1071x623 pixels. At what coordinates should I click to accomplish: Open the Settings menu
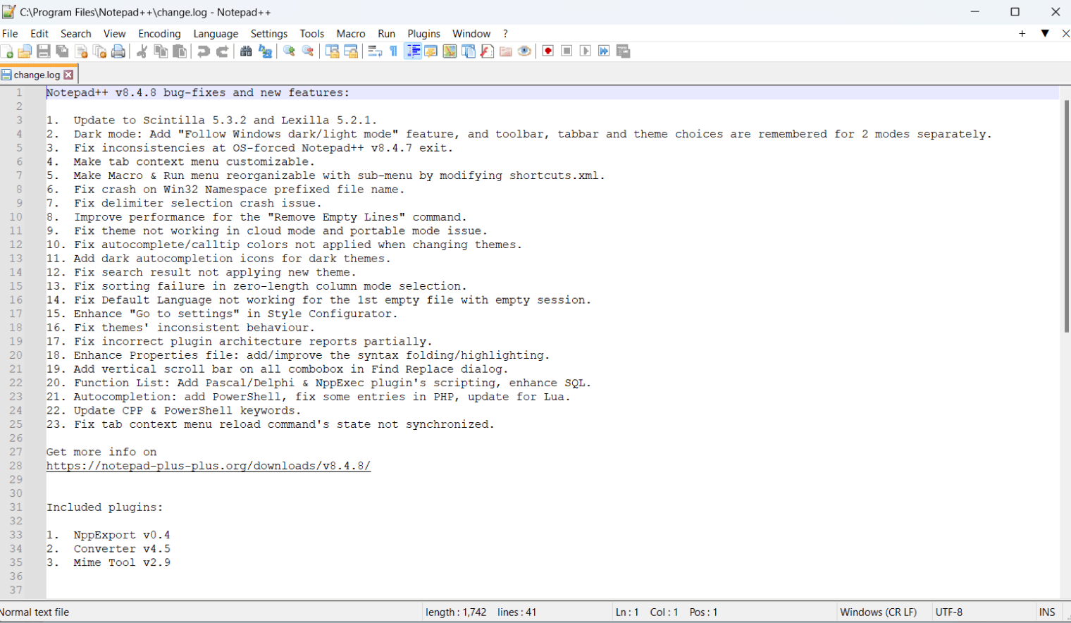[x=268, y=34]
